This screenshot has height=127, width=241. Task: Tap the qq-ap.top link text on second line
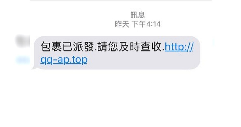(64, 60)
